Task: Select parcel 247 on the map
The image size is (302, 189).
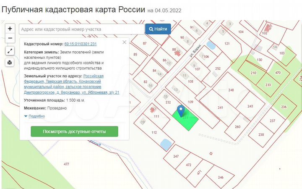Action: (176, 156)
